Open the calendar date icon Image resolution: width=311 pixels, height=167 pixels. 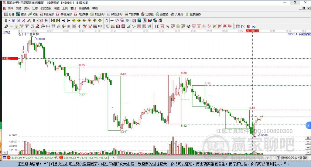(x=134, y=20)
